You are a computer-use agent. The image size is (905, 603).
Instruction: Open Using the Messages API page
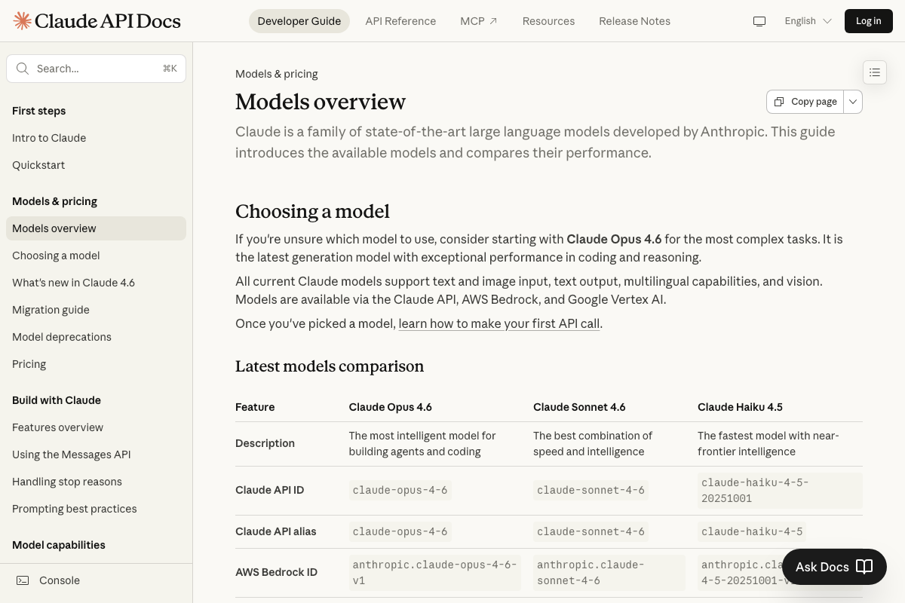tap(72, 455)
